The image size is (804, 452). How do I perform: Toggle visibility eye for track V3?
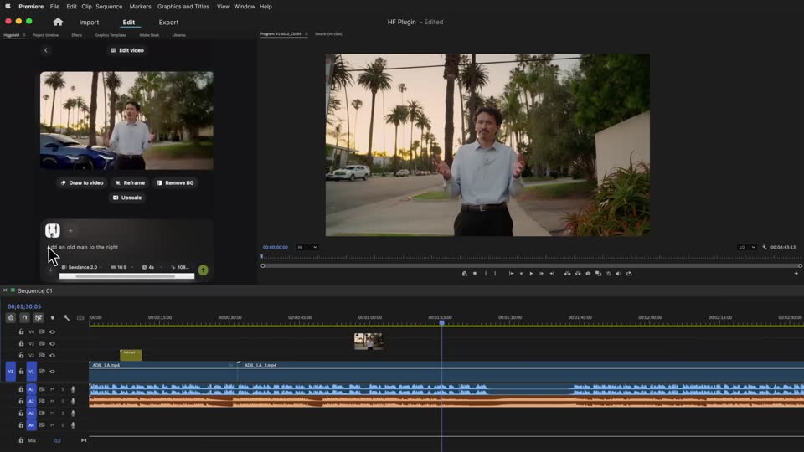[52, 343]
